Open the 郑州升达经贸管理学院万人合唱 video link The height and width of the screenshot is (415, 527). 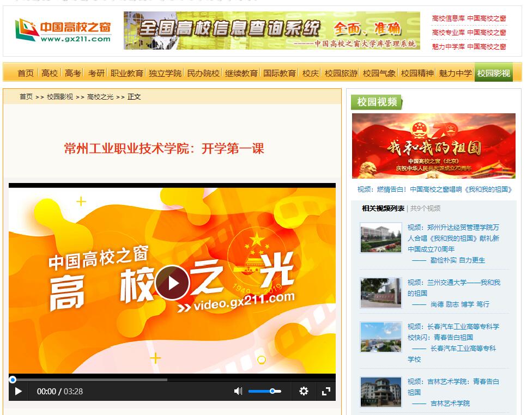[453, 238]
